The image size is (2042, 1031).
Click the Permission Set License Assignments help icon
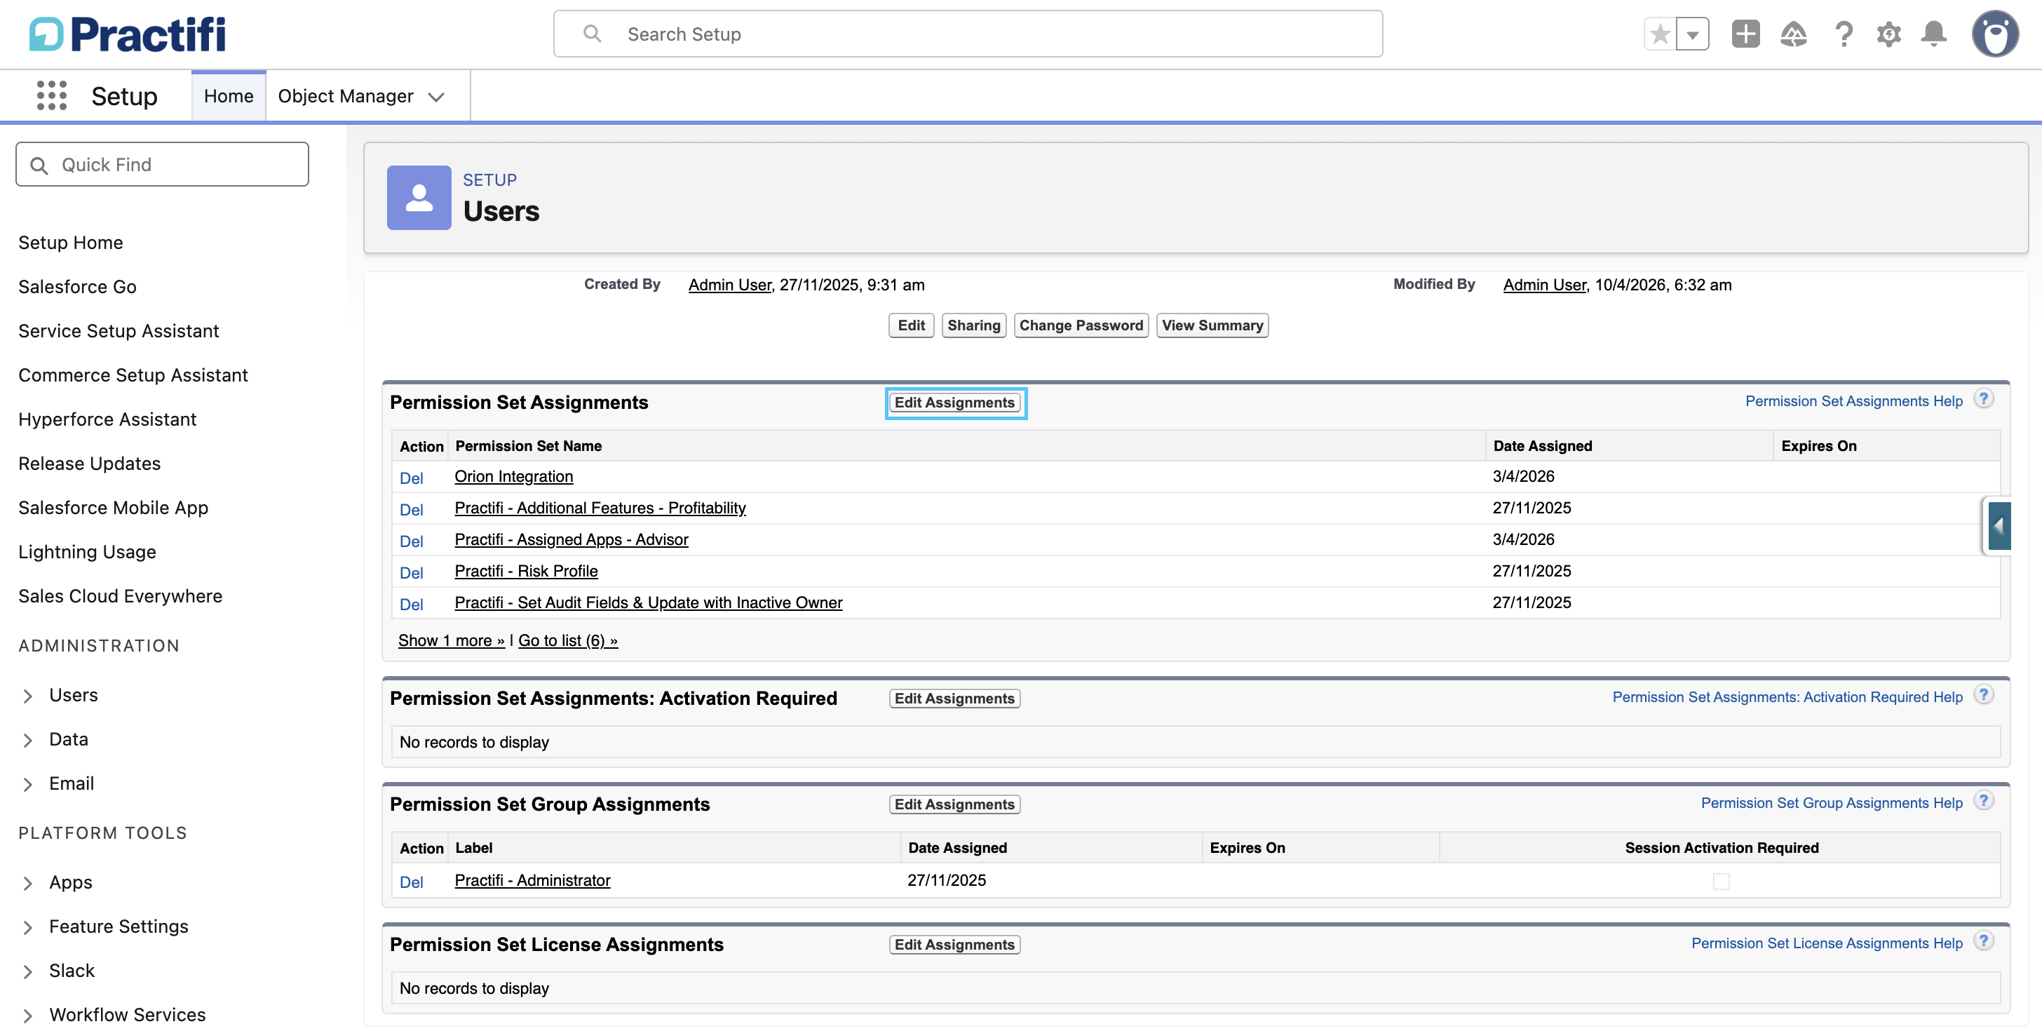coord(1983,941)
